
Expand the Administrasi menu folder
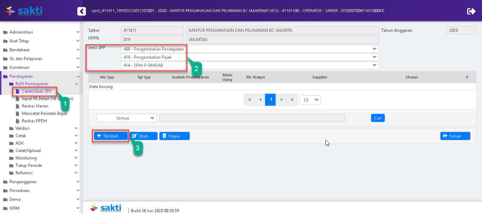40,32
